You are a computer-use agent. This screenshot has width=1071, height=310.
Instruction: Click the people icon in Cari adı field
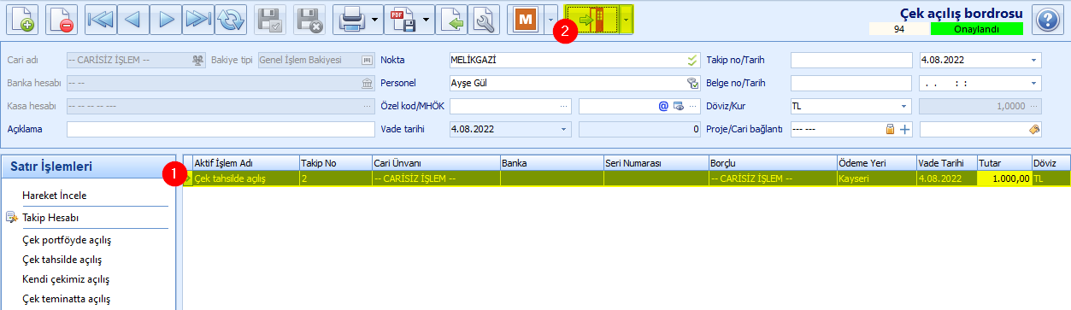click(x=198, y=60)
